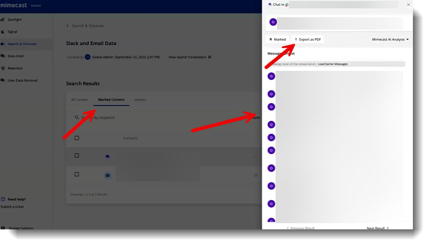The height and width of the screenshot is (240, 424).
Task: Check the box for the chat result row
Action: [77, 156]
